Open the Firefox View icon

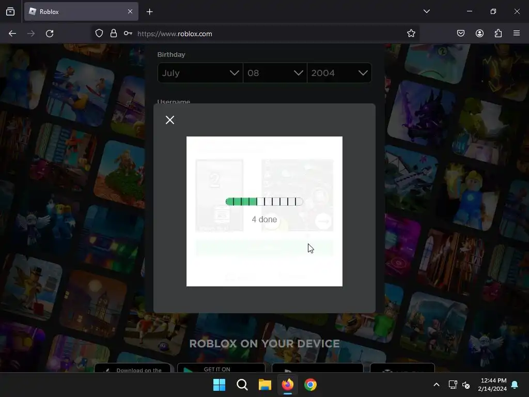pos(10,11)
